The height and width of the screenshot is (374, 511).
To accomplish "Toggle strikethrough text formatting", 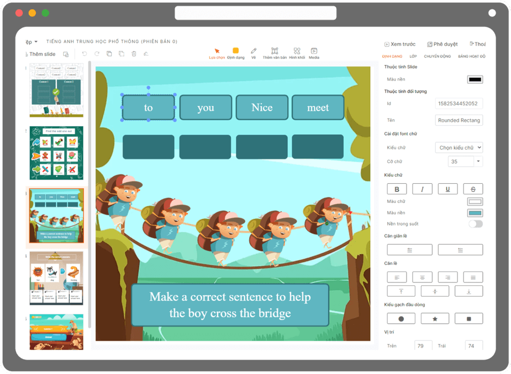I will [472, 189].
